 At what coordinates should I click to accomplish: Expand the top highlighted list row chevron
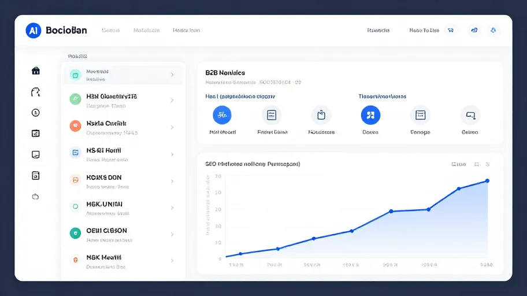[172, 75]
